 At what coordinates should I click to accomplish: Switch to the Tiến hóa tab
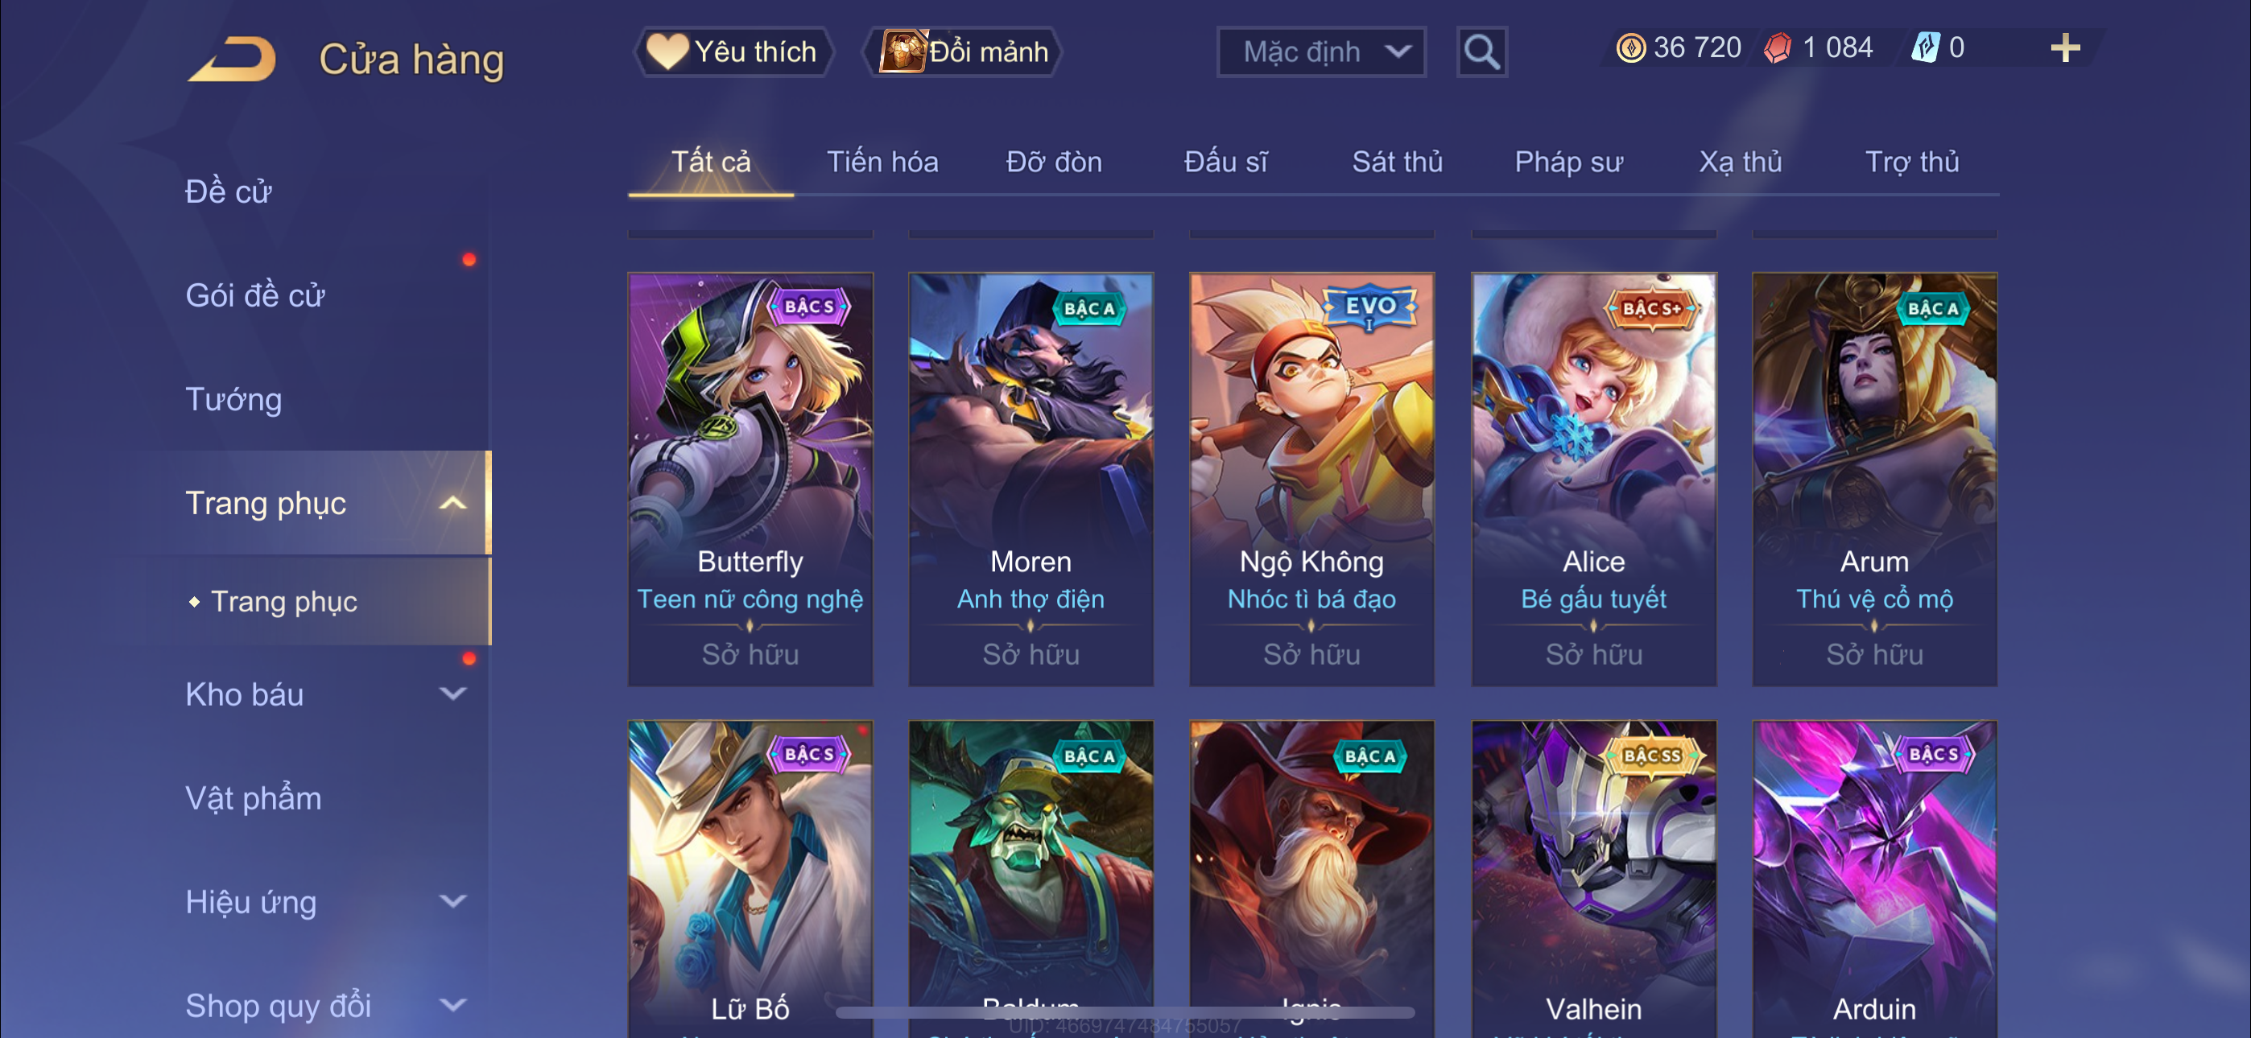(x=882, y=162)
